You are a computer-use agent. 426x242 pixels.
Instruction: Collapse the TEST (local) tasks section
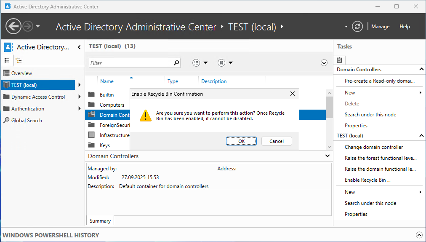(421, 136)
